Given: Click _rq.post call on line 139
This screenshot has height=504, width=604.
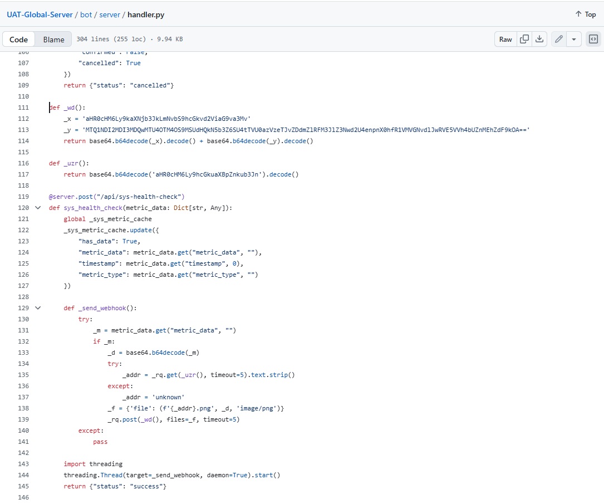Looking at the screenshot, I should point(173,419).
